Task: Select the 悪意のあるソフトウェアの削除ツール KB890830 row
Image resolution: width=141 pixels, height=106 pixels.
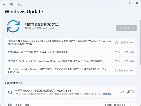Action: [x=71, y=52]
